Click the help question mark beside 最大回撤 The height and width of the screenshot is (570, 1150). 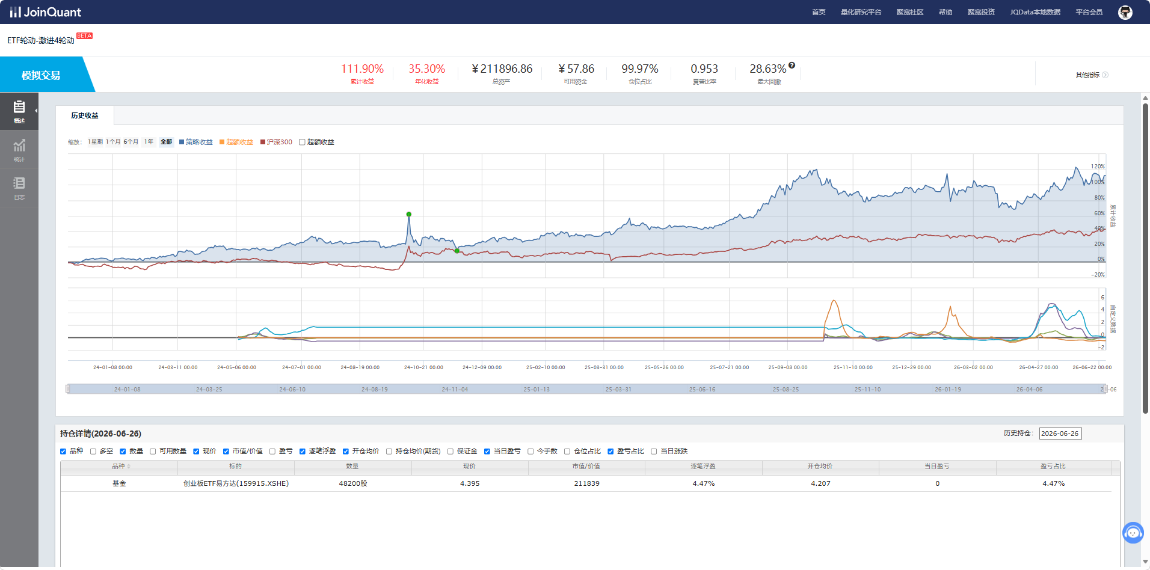click(x=792, y=66)
